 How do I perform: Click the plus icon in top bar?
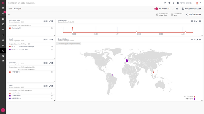[160, 3]
